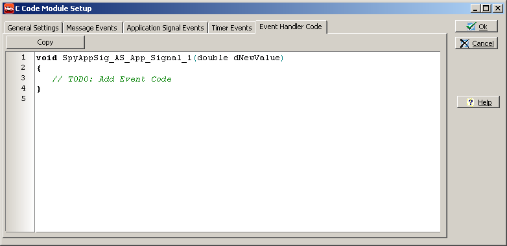Click the Copy button

click(x=45, y=42)
